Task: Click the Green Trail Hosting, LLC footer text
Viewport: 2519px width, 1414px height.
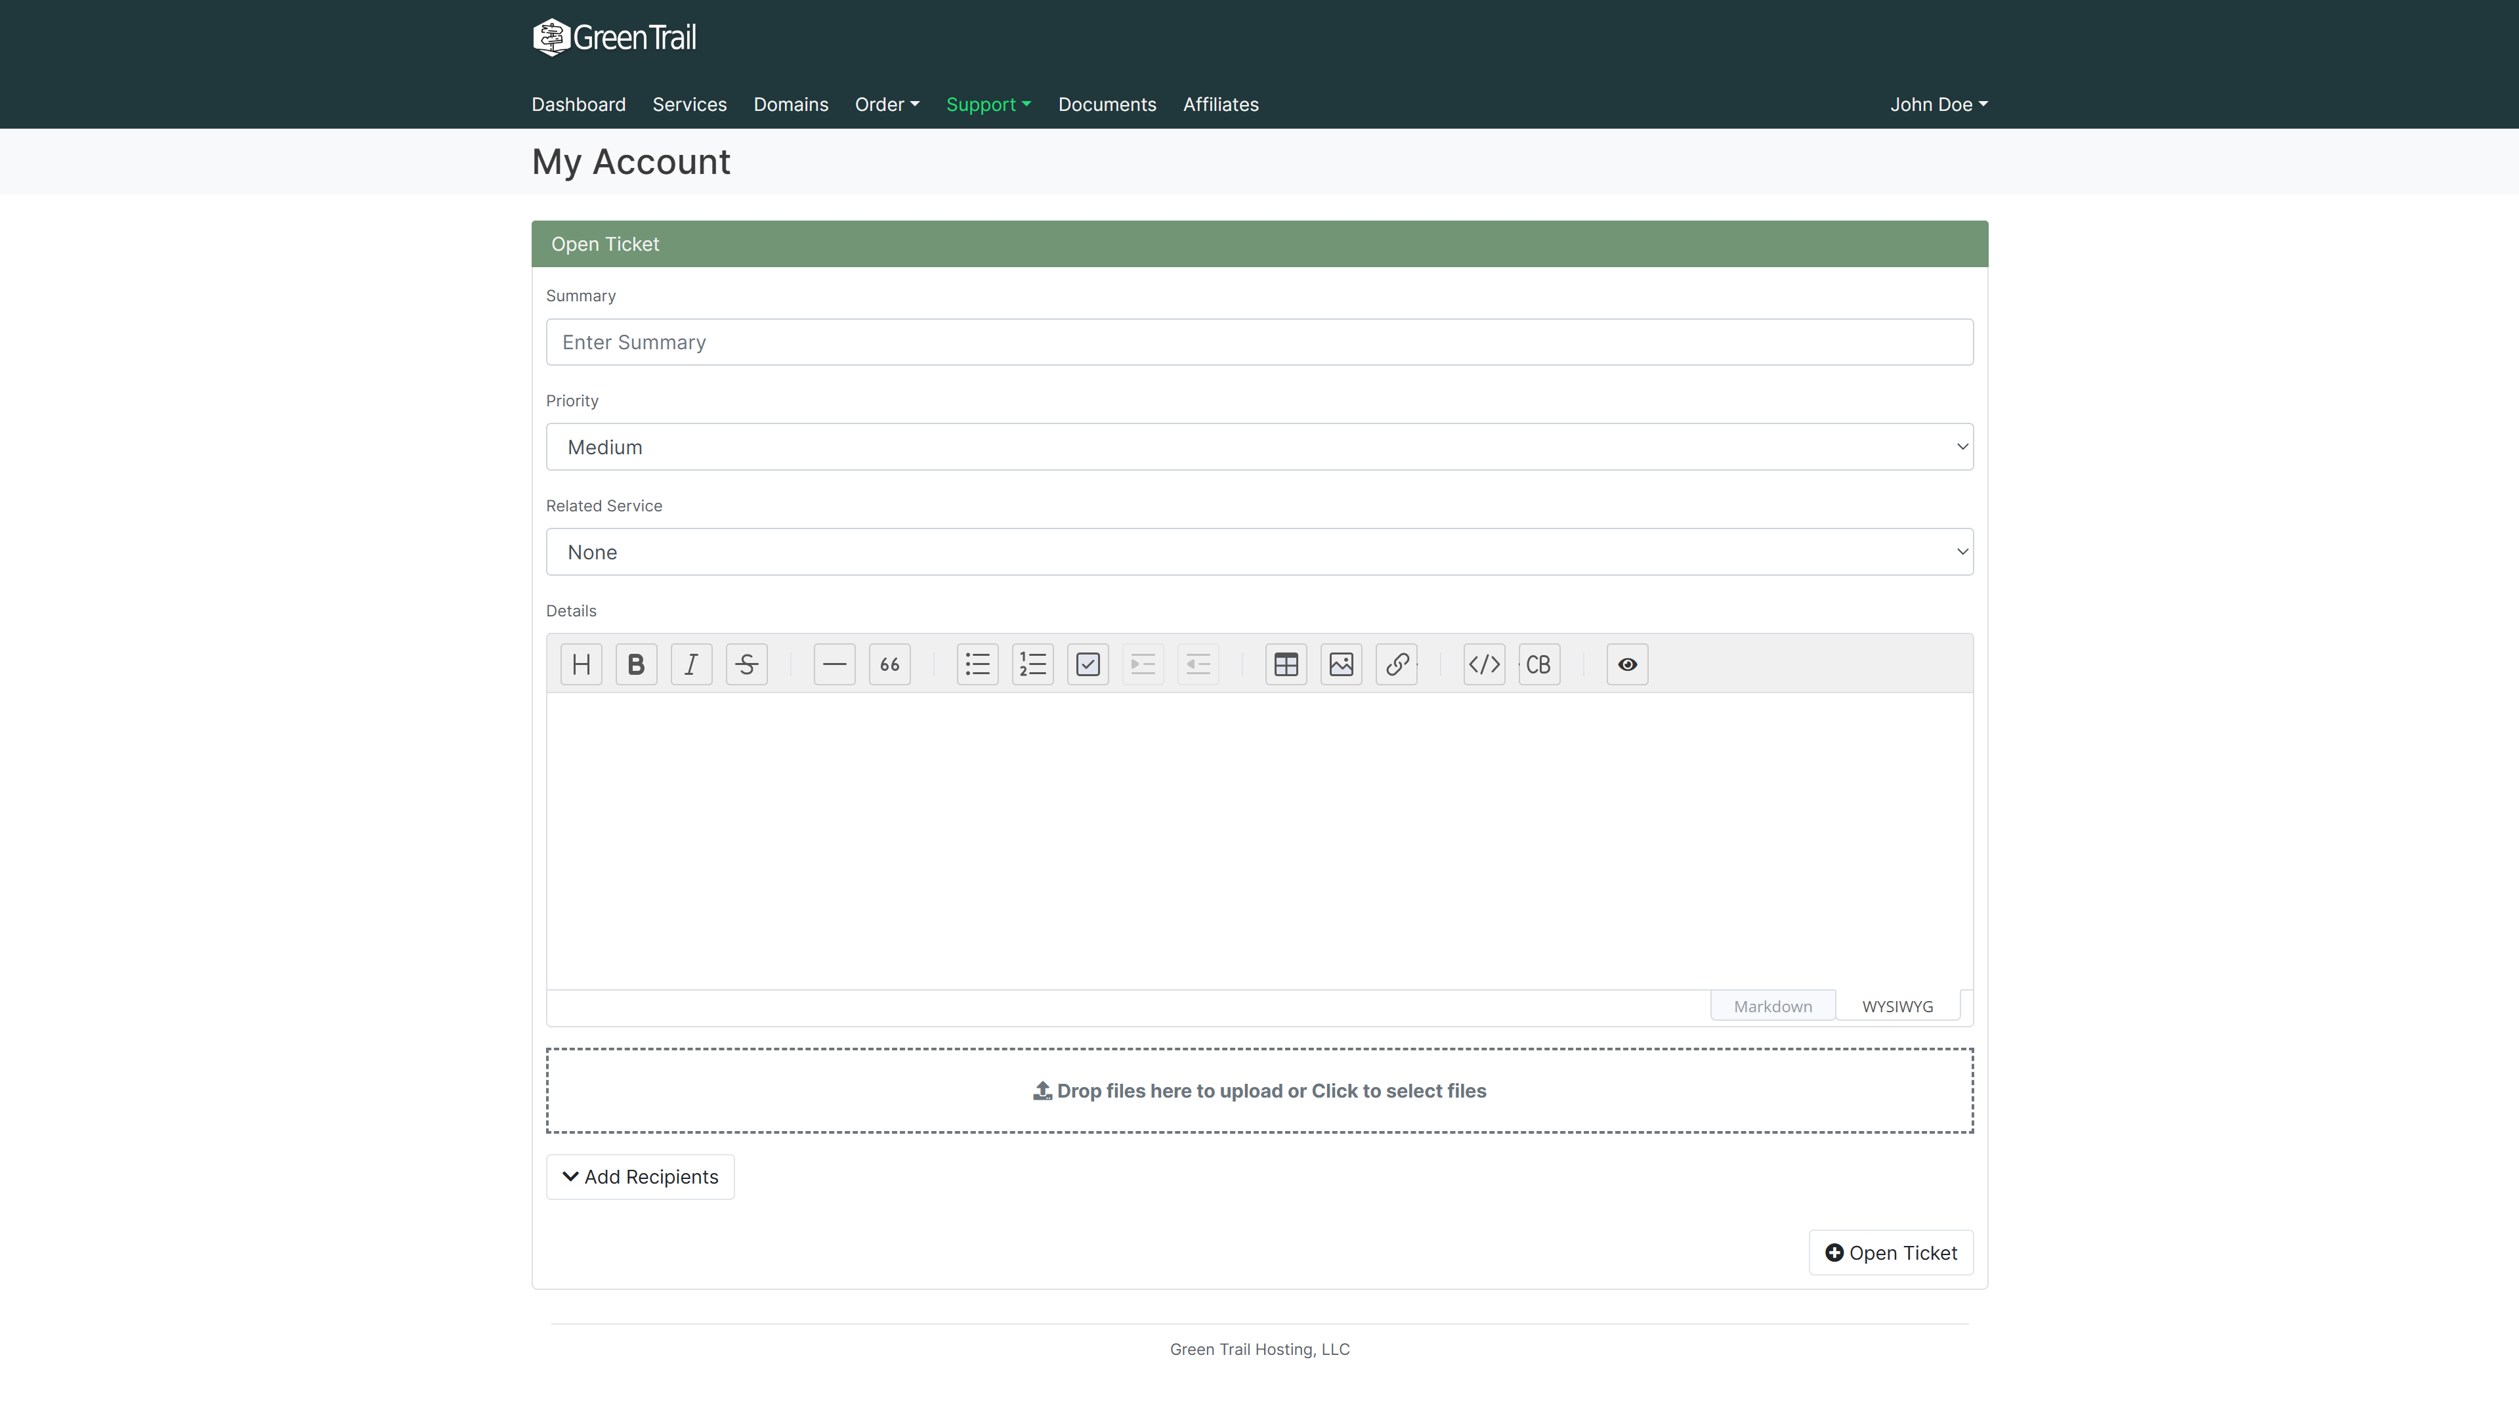Action: click(x=1259, y=1350)
